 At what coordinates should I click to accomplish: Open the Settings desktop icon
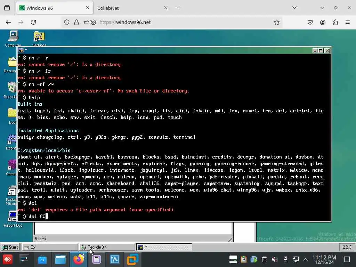[39, 39]
